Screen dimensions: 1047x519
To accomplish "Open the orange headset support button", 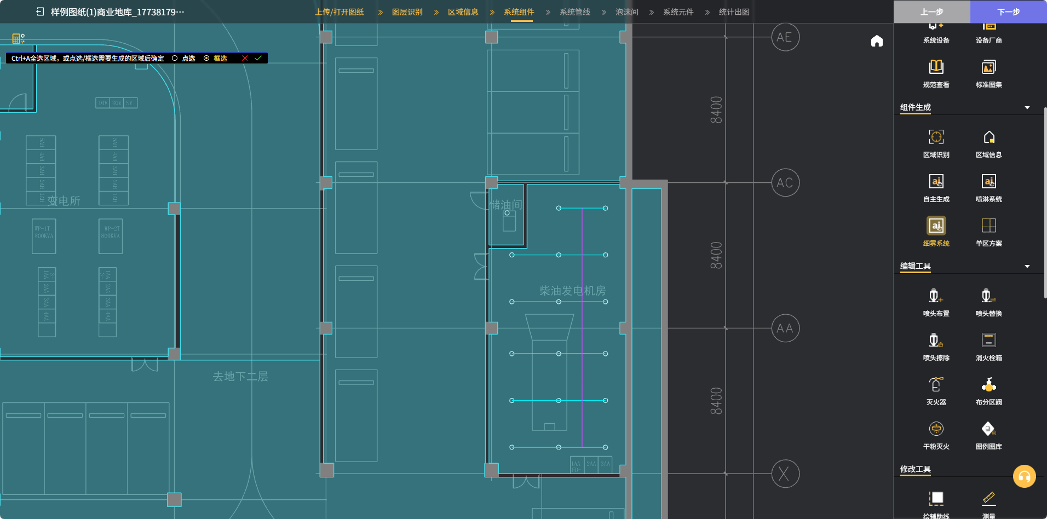I will [1024, 476].
